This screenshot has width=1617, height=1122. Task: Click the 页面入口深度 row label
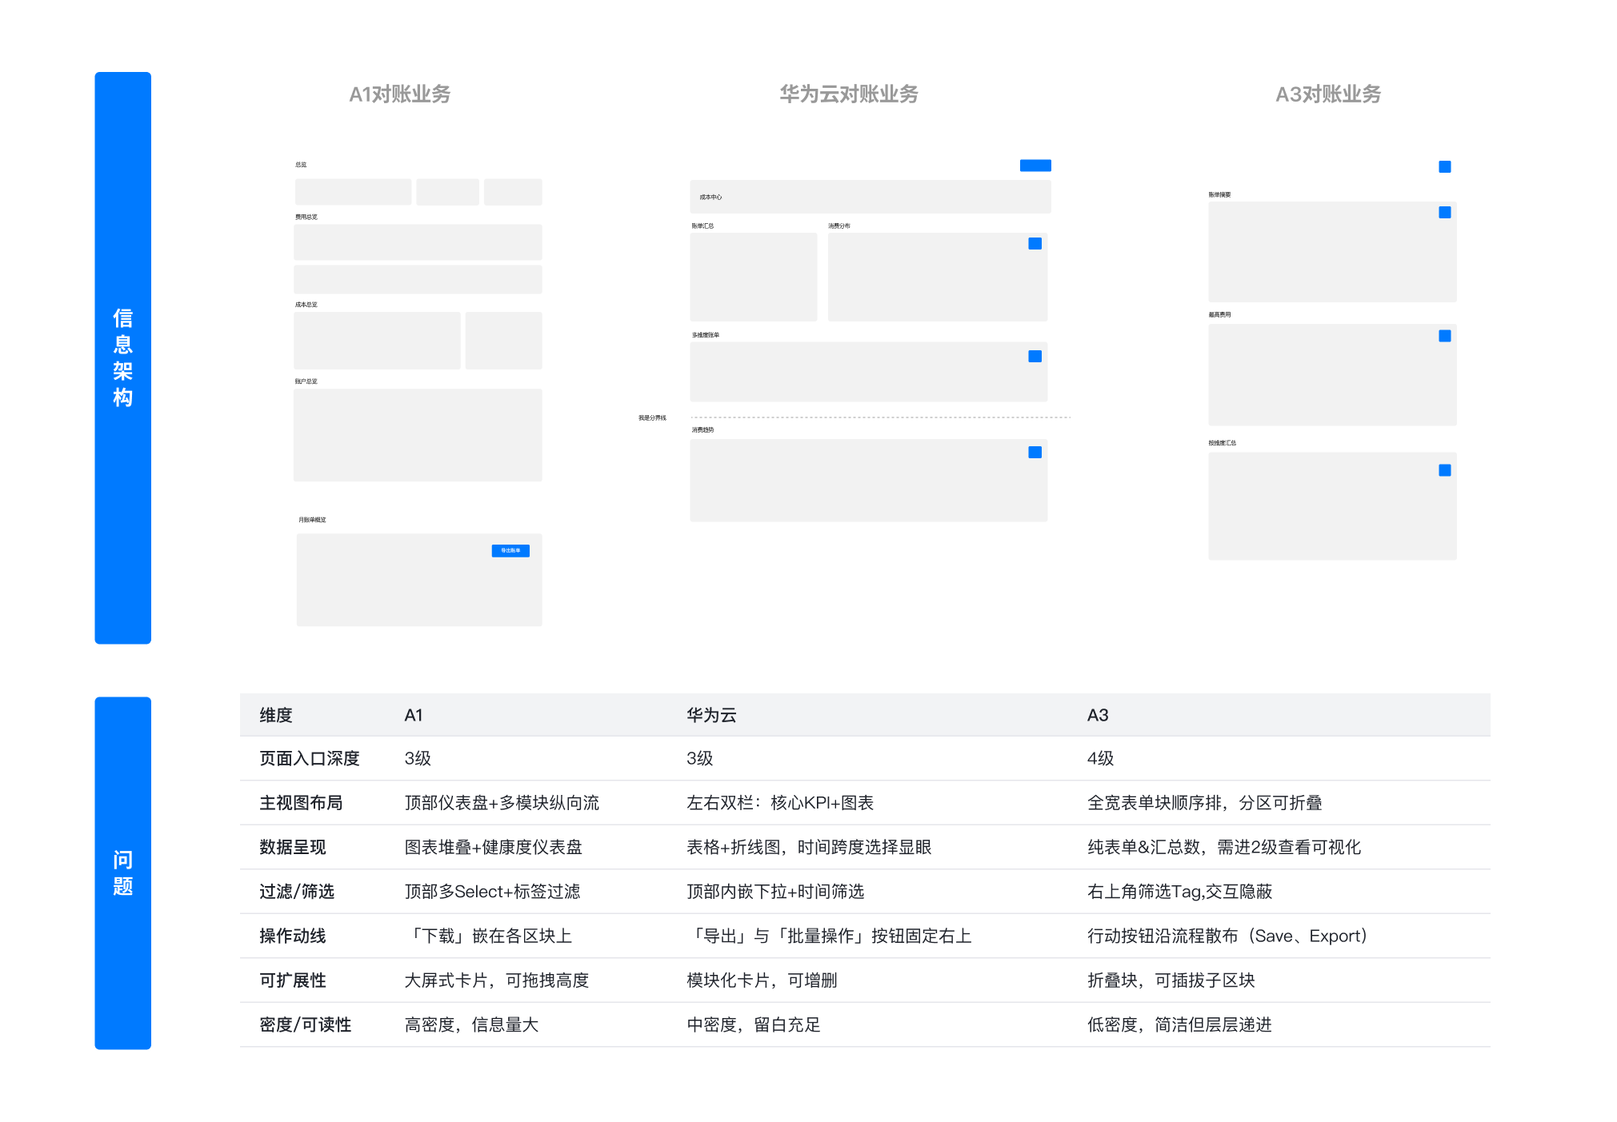coord(310,758)
